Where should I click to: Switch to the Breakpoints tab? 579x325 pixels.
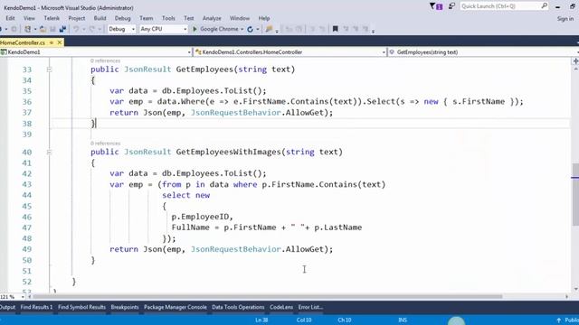[125, 307]
